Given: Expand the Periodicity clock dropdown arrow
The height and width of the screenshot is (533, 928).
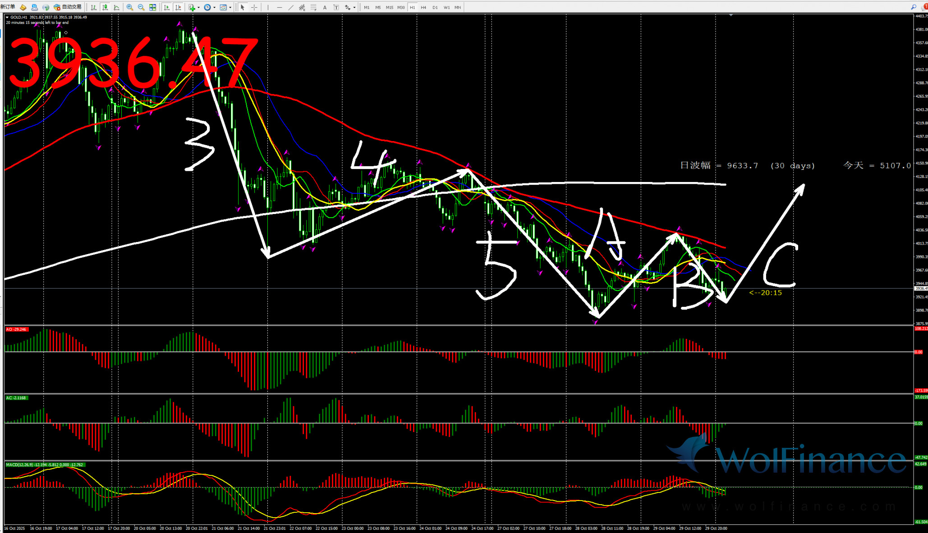Looking at the screenshot, I should (x=214, y=7).
